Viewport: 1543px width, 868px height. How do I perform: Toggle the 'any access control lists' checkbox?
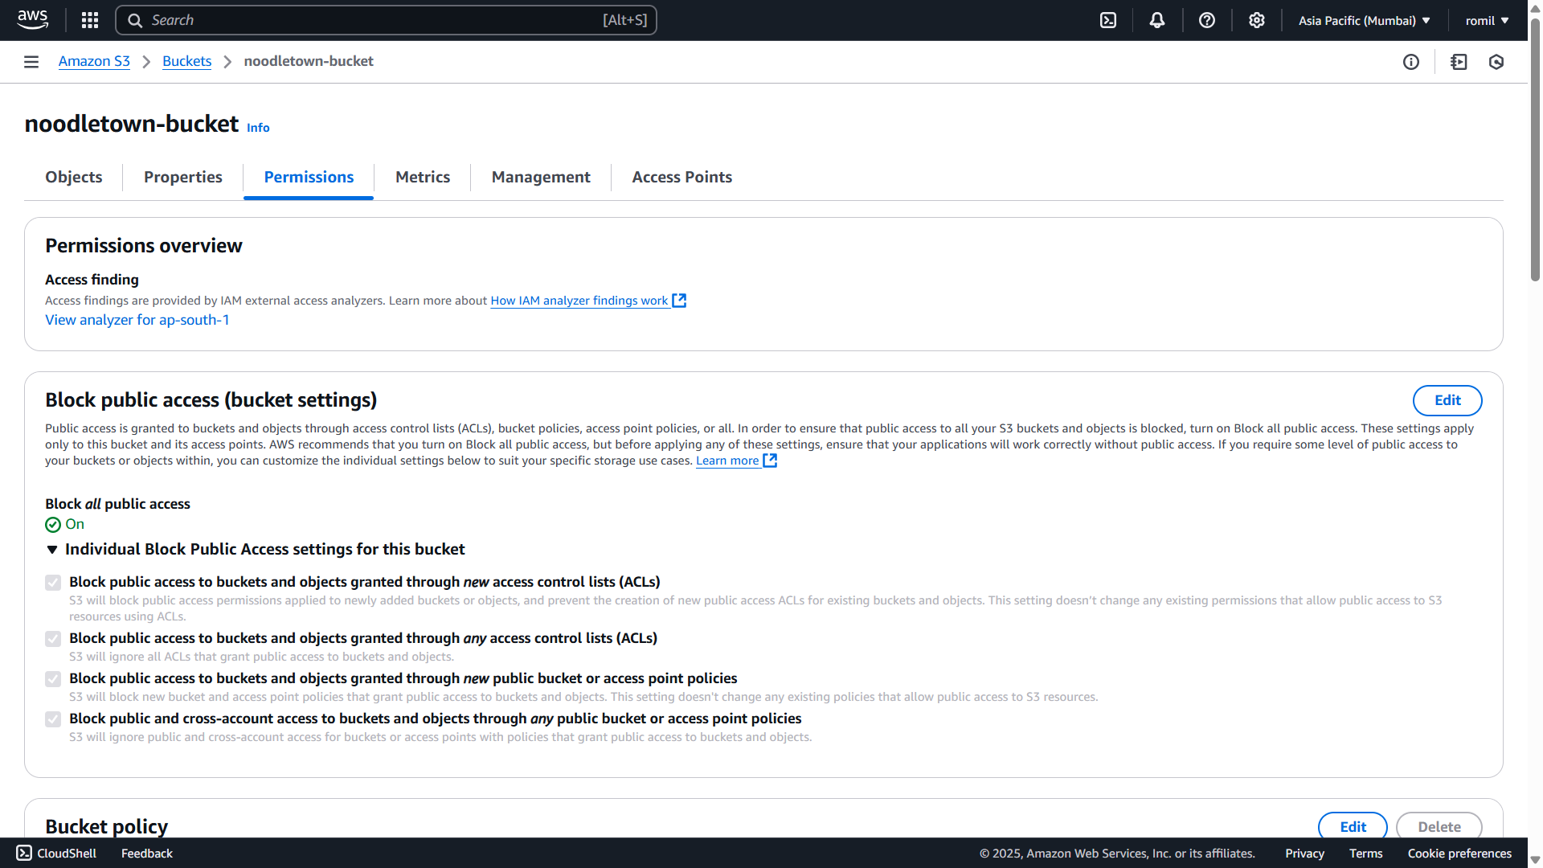tap(53, 639)
